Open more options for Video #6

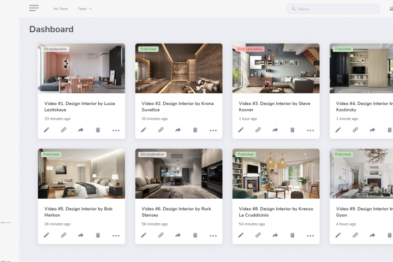coord(213,236)
